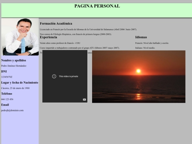Click the phone number 666 123 456

point(7,99)
